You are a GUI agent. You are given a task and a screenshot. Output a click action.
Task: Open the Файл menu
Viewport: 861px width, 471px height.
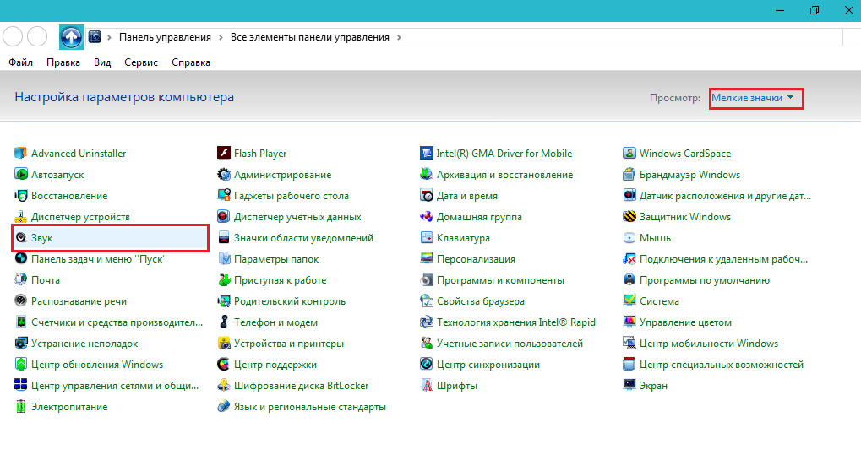pyautogui.click(x=21, y=62)
